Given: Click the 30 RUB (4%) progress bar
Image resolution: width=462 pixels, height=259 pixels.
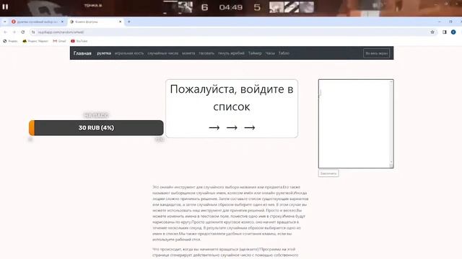Looking at the screenshot, I should (x=96, y=128).
